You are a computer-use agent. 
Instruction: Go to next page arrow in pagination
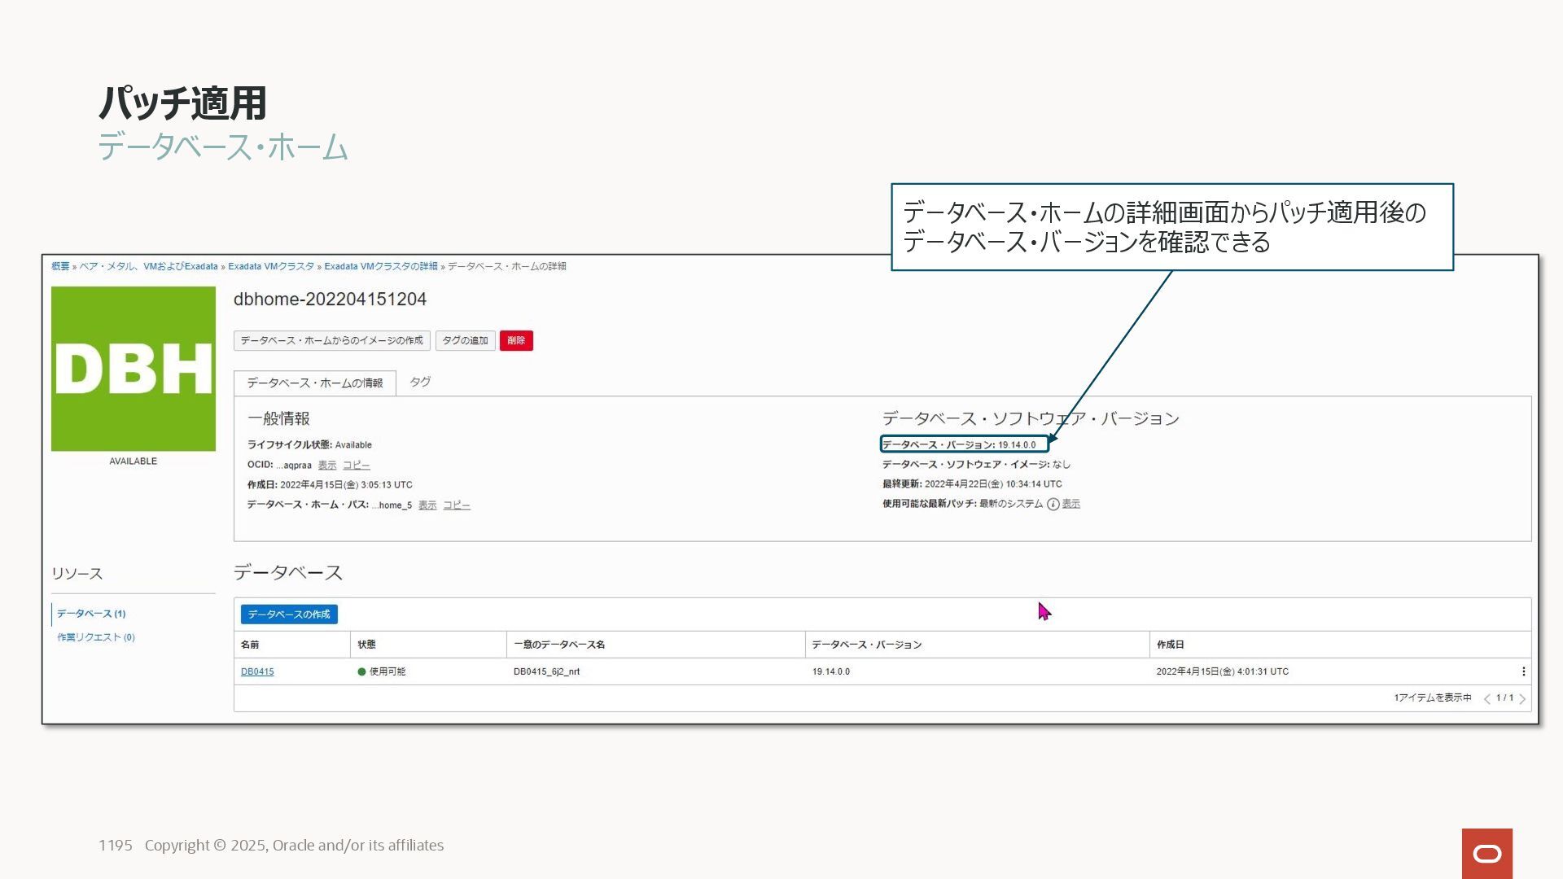pyautogui.click(x=1522, y=699)
